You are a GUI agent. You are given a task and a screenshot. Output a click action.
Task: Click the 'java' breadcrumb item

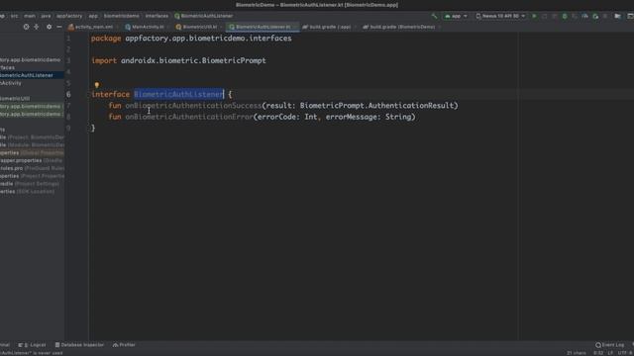(x=46, y=16)
